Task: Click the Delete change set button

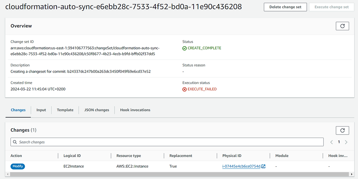Action: click(x=285, y=7)
